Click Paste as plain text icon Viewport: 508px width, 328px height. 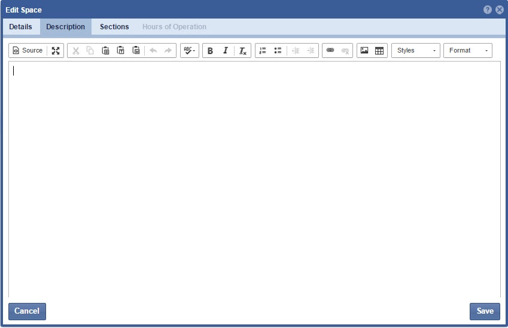[x=120, y=51]
